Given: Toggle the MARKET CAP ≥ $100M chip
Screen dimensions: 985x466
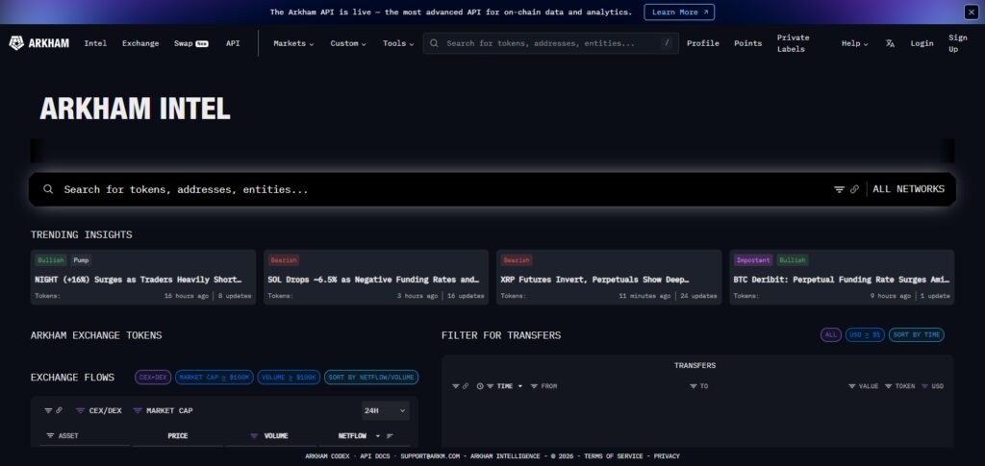Looking at the screenshot, I should click(x=215, y=378).
